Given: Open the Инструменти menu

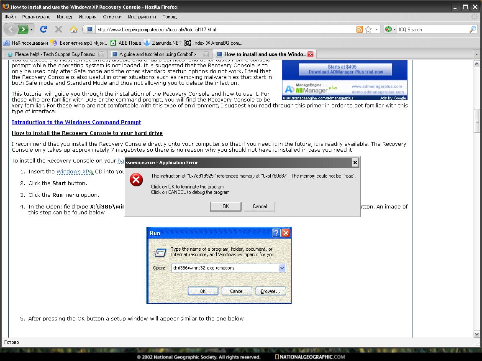Looking at the screenshot, I should point(142,17).
